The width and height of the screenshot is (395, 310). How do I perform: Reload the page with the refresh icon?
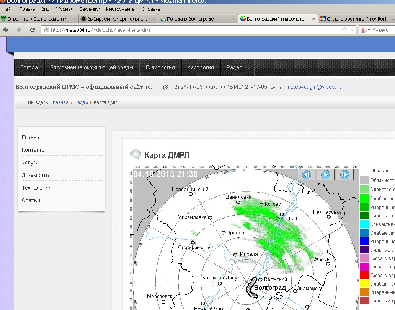[33, 30]
